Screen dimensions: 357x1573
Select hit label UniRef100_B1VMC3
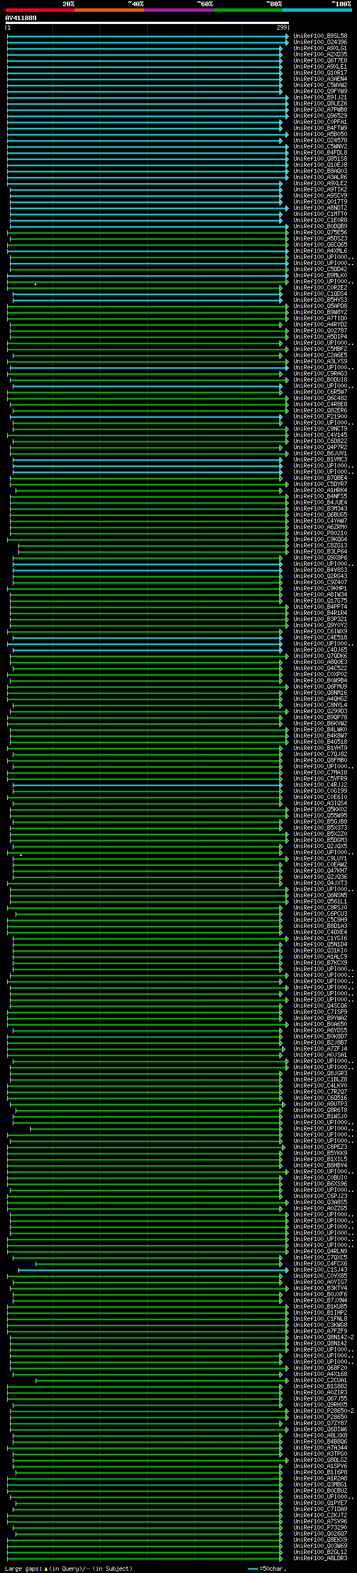tap(320, 460)
